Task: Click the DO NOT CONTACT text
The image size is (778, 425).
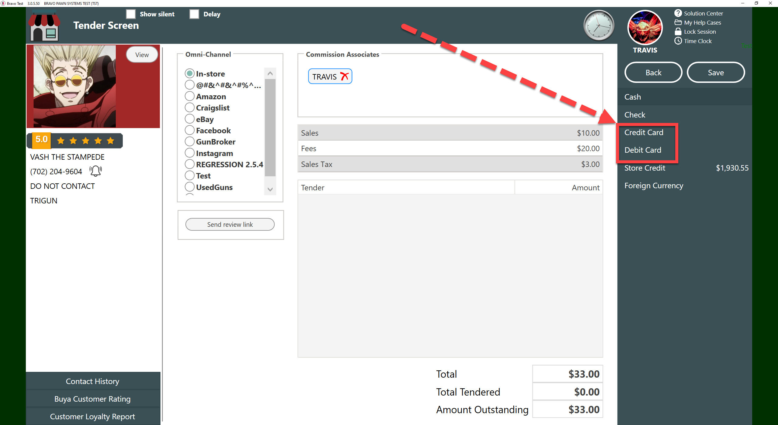Action: coord(62,186)
